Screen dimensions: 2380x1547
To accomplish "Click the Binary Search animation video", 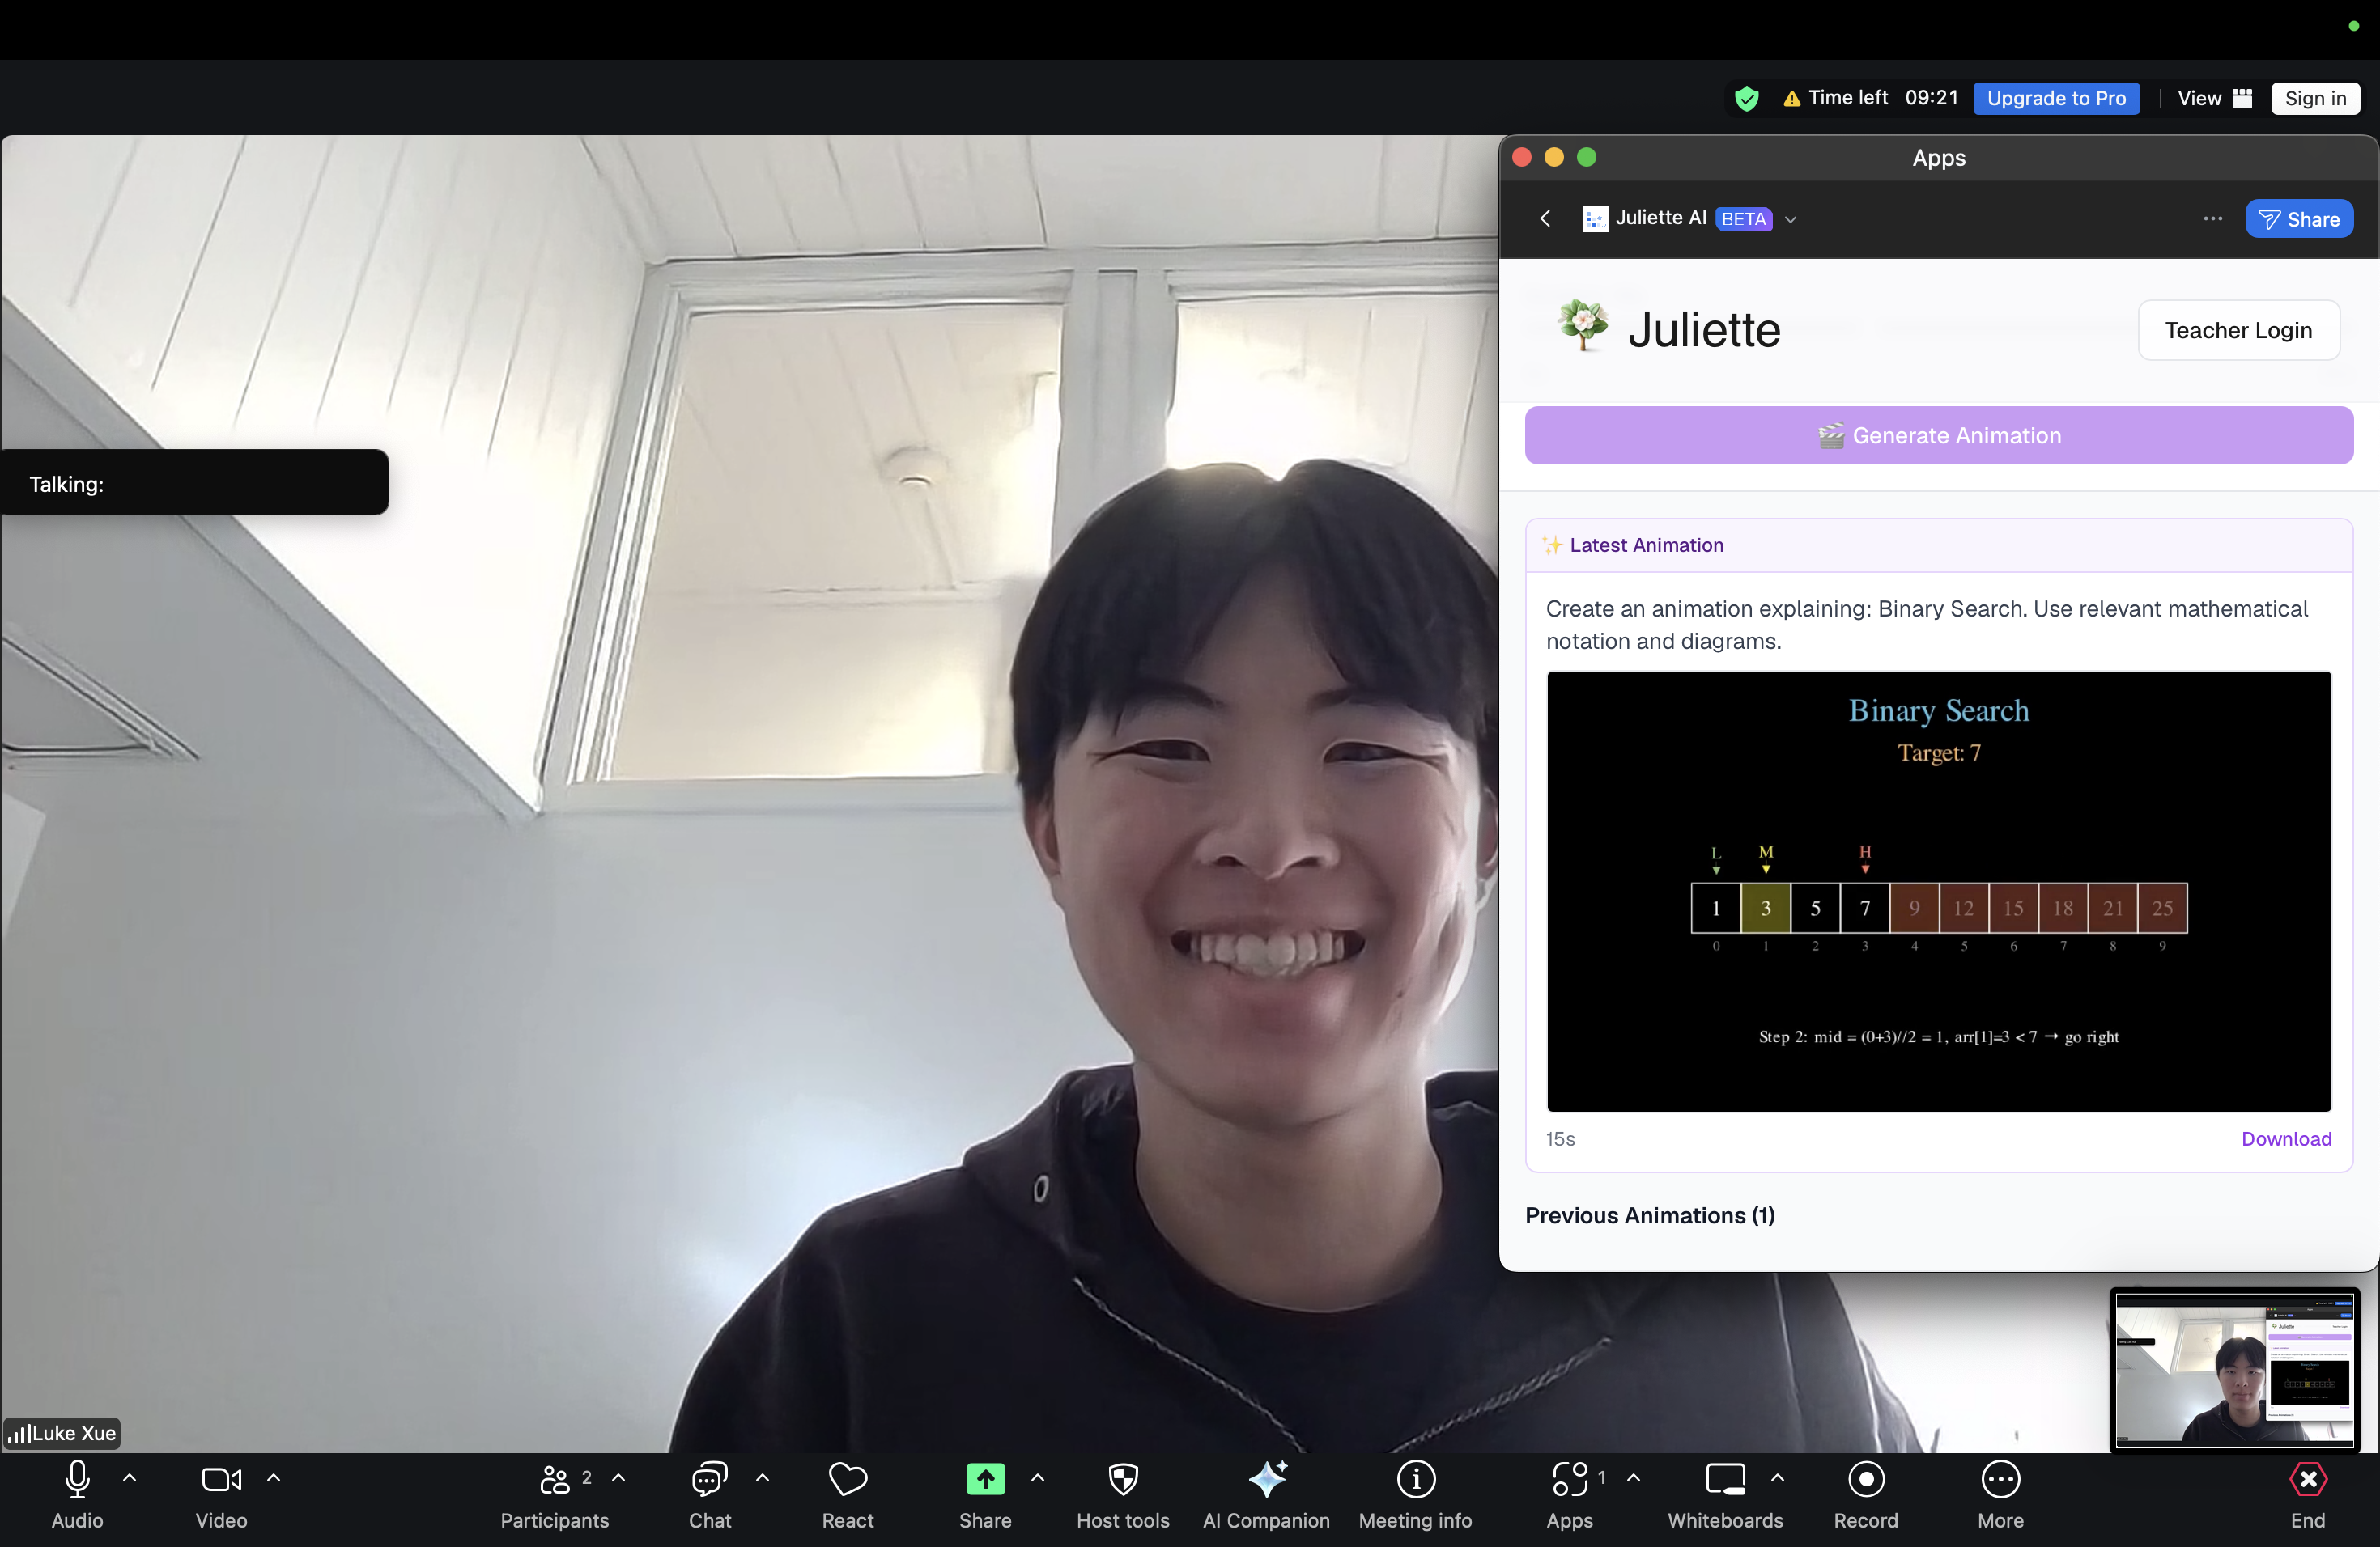I will point(1938,891).
